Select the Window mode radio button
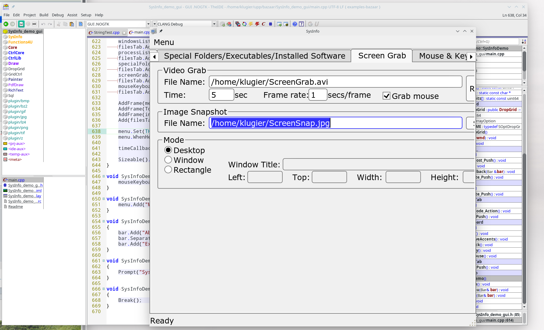Viewport: 544px width, 330px height. [168, 160]
